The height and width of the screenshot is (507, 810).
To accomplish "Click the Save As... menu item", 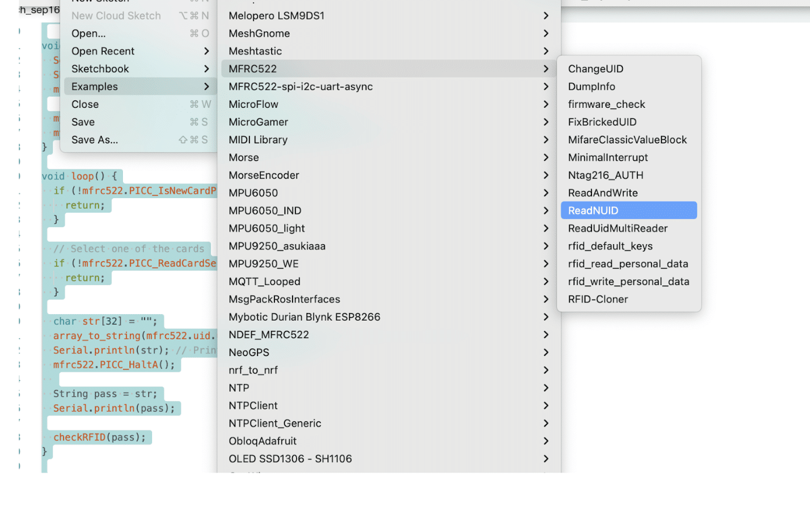I will tap(95, 140).
